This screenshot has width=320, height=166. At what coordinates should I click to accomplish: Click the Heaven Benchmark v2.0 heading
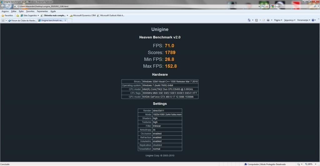[160, 37]
